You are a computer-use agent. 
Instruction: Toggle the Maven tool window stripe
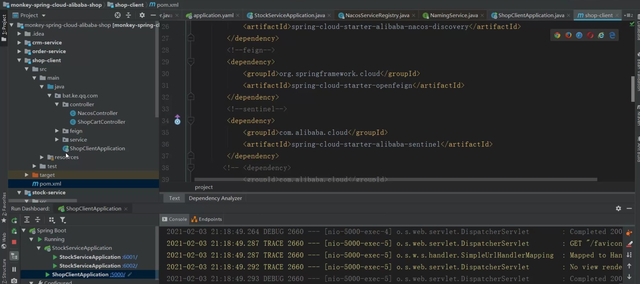click(638, 115)
